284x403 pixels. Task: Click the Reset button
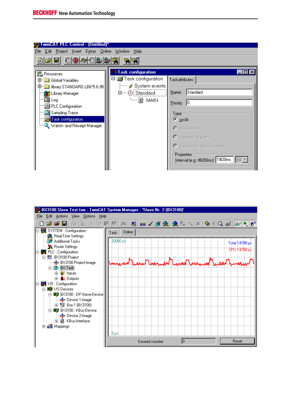(237, 341)
